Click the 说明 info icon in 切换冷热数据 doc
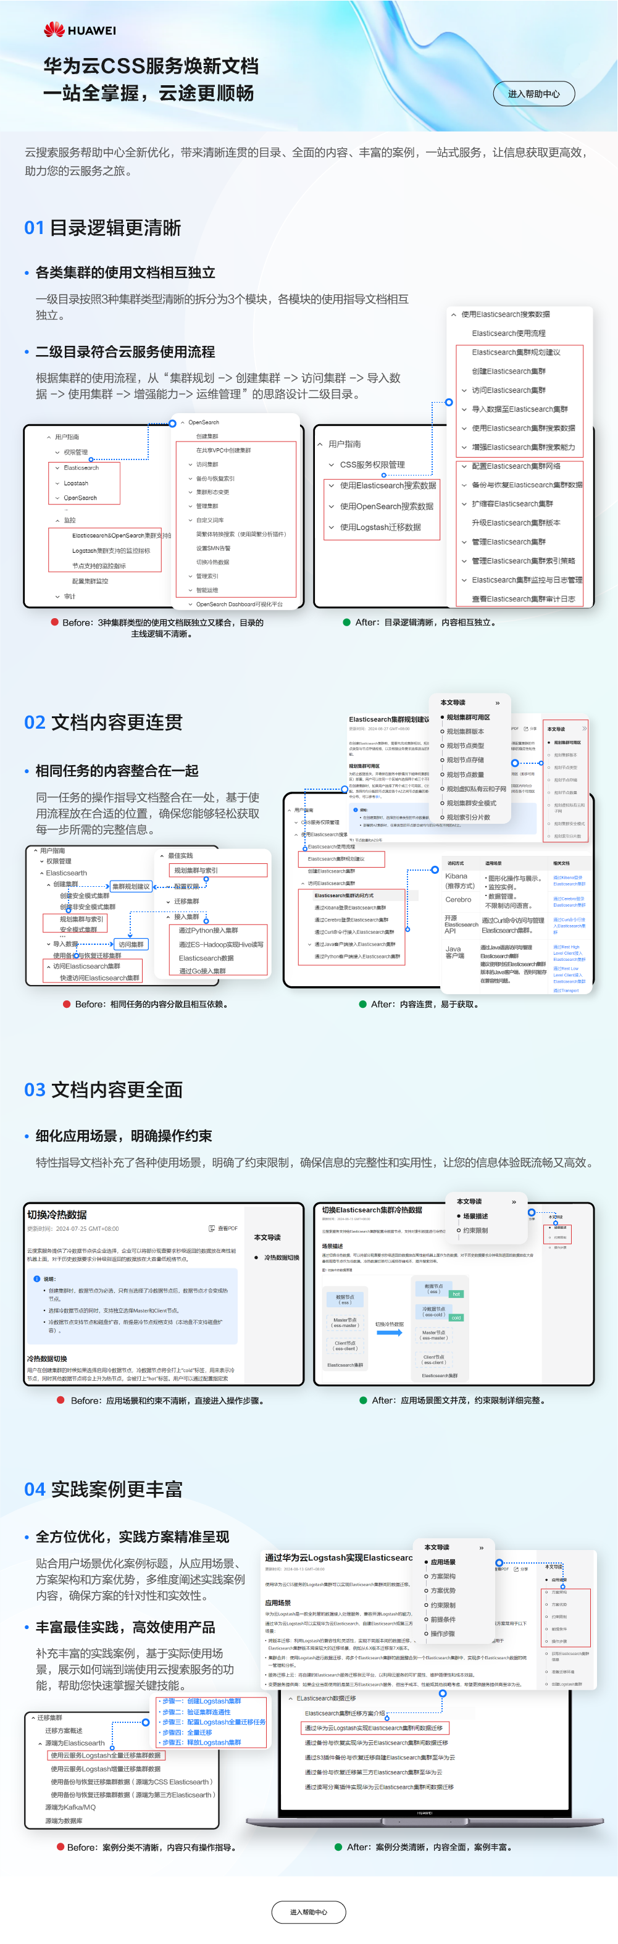618x1944 pixels. (x=37, y=1279)
